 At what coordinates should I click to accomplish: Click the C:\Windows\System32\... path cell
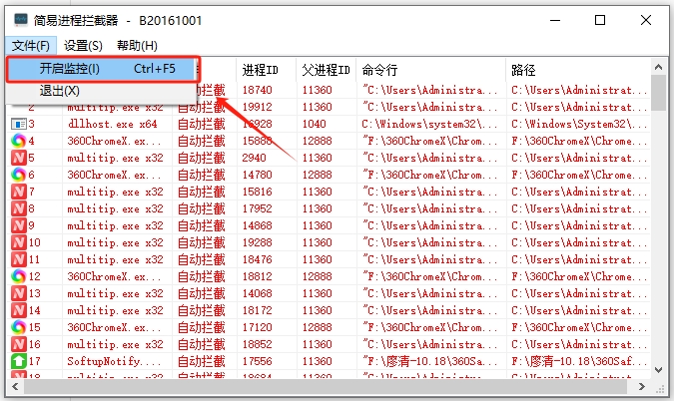click(579, 124)
